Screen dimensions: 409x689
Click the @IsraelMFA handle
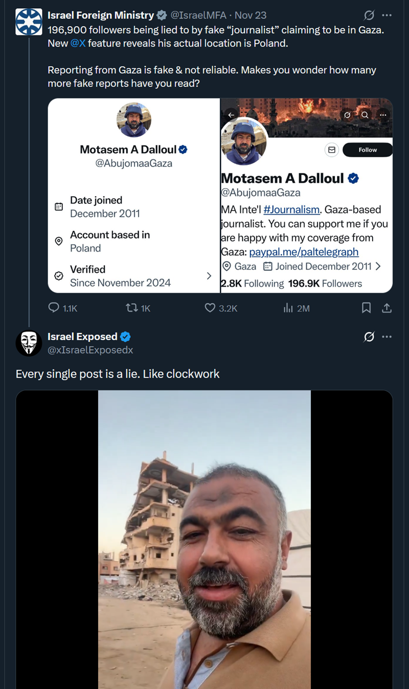pos(201,15)
